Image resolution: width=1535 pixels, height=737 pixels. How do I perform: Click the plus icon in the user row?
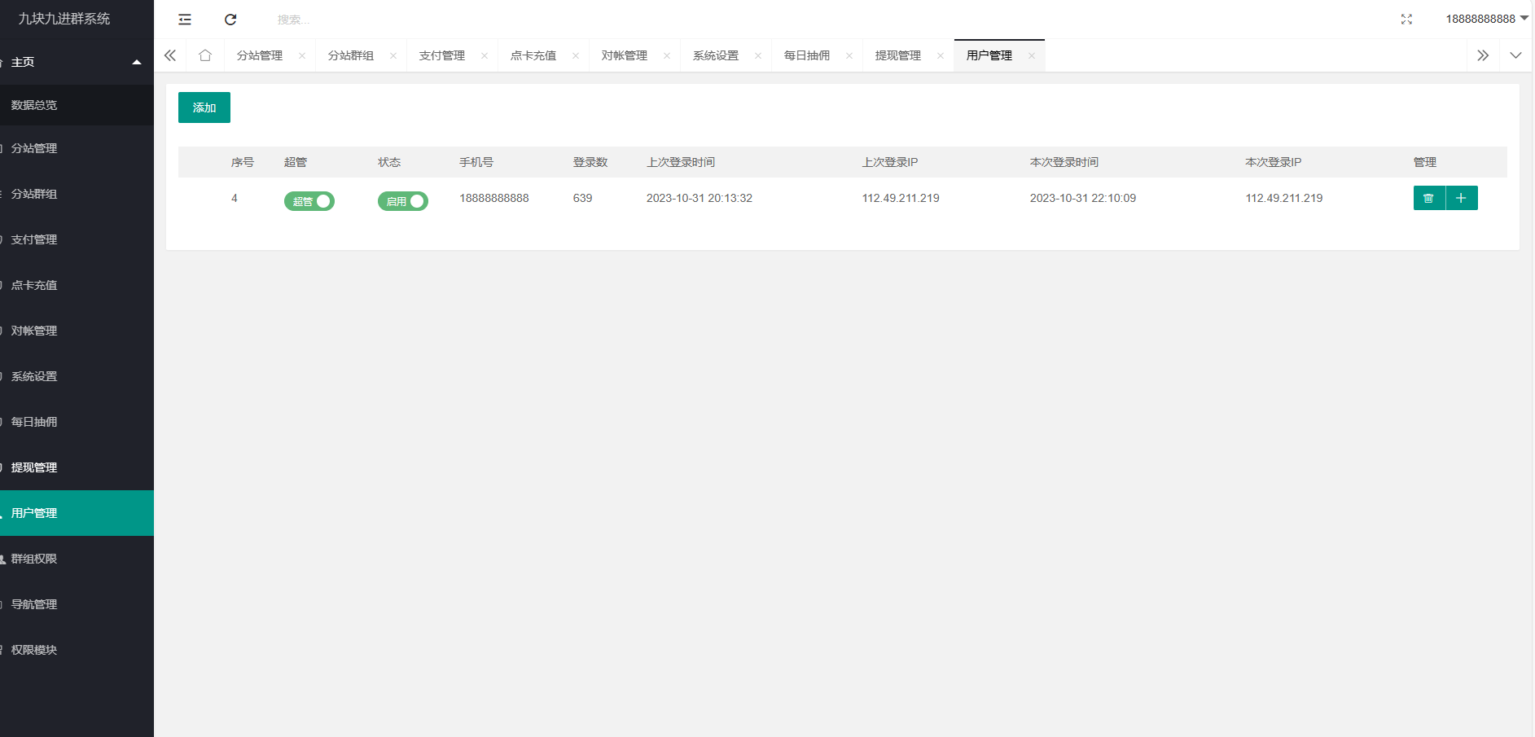[1462, 198]
